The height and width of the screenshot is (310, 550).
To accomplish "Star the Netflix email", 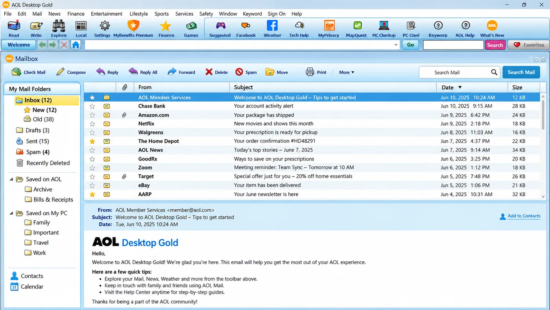I will [x=92, y=124].
